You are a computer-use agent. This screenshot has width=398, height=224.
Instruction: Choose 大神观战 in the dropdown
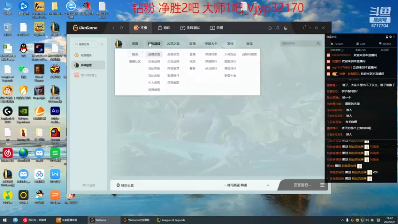(x=230, y=54)
